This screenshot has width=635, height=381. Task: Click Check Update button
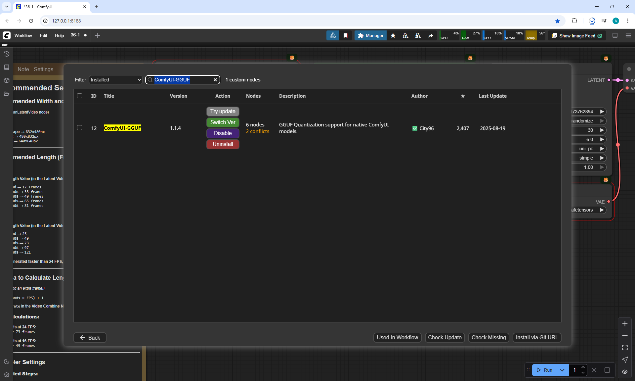(444, 338)
